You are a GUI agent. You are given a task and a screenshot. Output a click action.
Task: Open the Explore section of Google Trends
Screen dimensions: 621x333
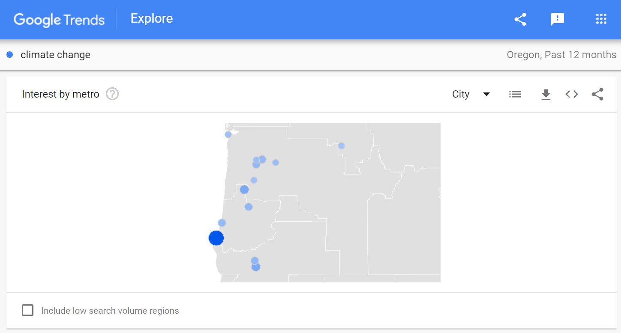[x=151, y=18]
